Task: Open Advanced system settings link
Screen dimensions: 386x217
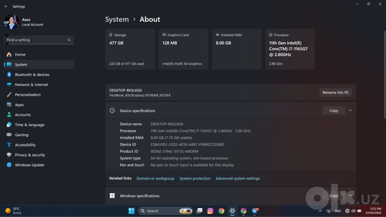Action: 238,179
